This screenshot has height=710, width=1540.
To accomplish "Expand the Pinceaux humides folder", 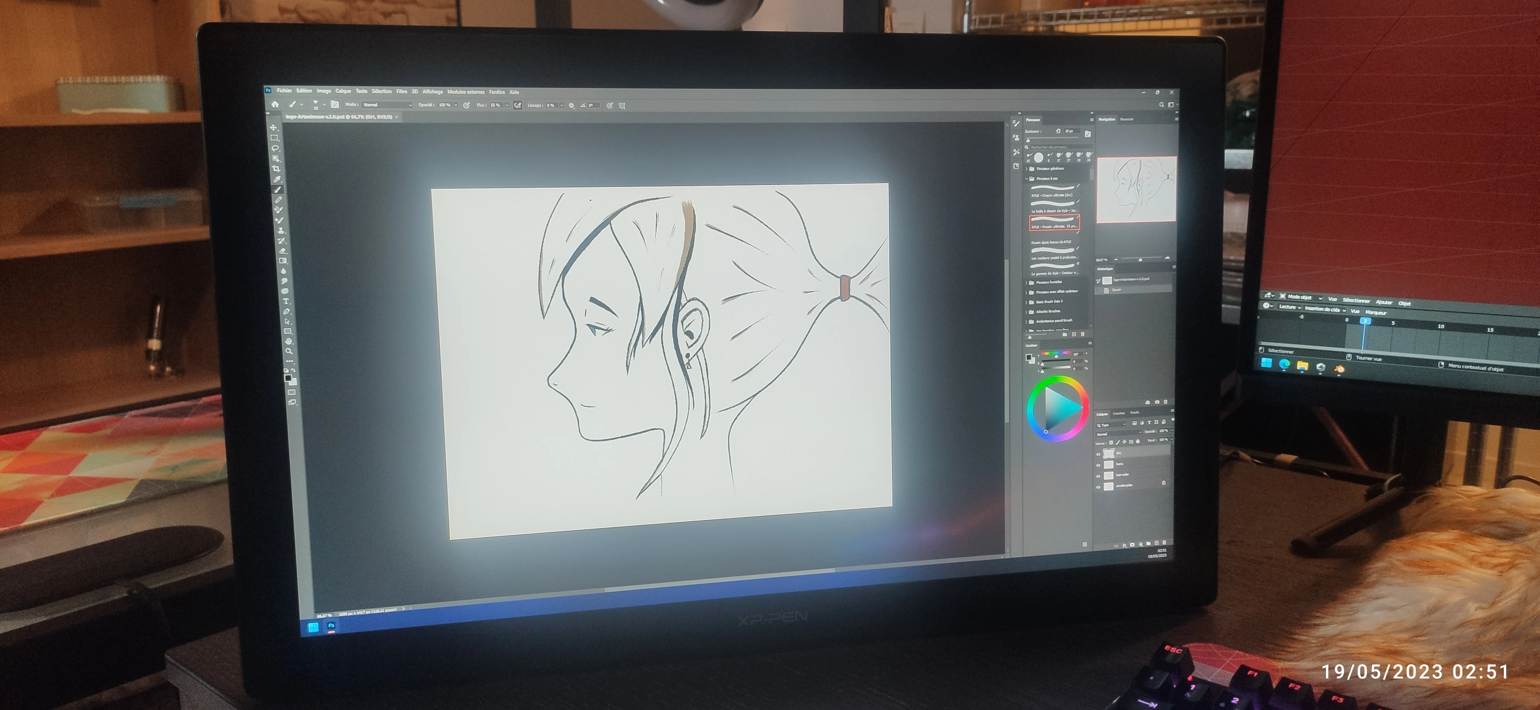I will 1027,282.
